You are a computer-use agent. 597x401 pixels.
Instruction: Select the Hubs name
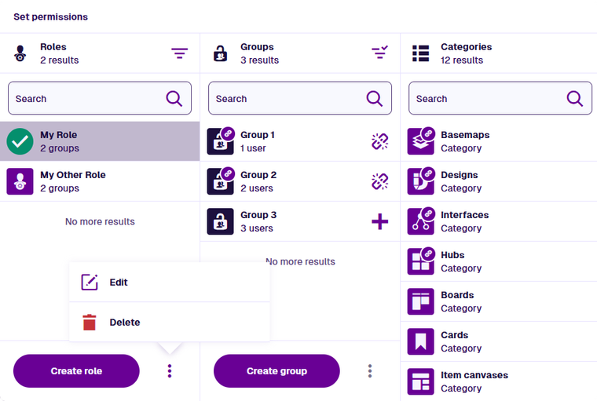pos(452,255)
